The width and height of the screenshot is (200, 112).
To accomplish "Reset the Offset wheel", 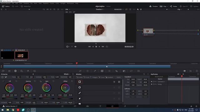I will point(72,81).
